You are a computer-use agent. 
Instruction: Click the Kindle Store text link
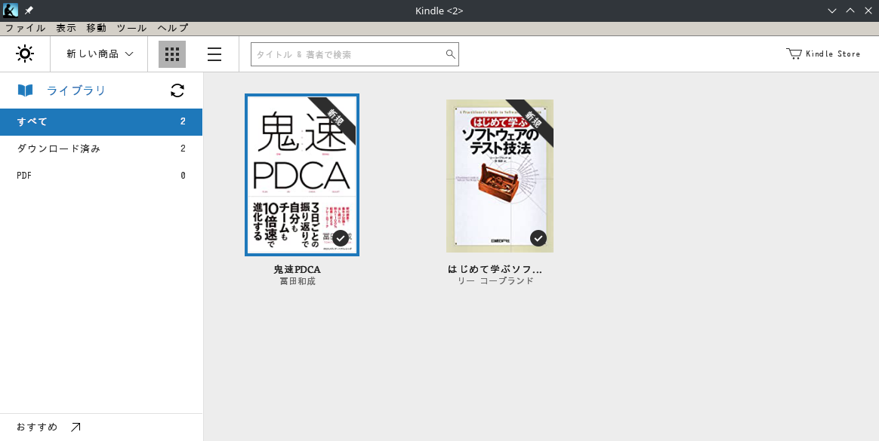[x=834, y=54]
